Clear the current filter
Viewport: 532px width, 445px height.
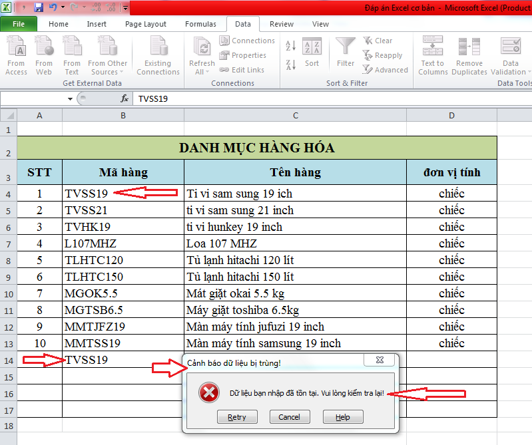(378, 41)
